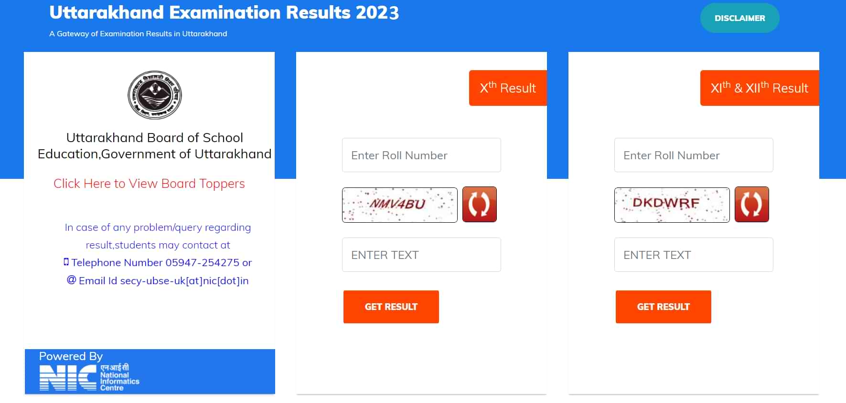Focus the Enter Roll Number field for Xth Result
Screen dimensions: 846x403
421,155
